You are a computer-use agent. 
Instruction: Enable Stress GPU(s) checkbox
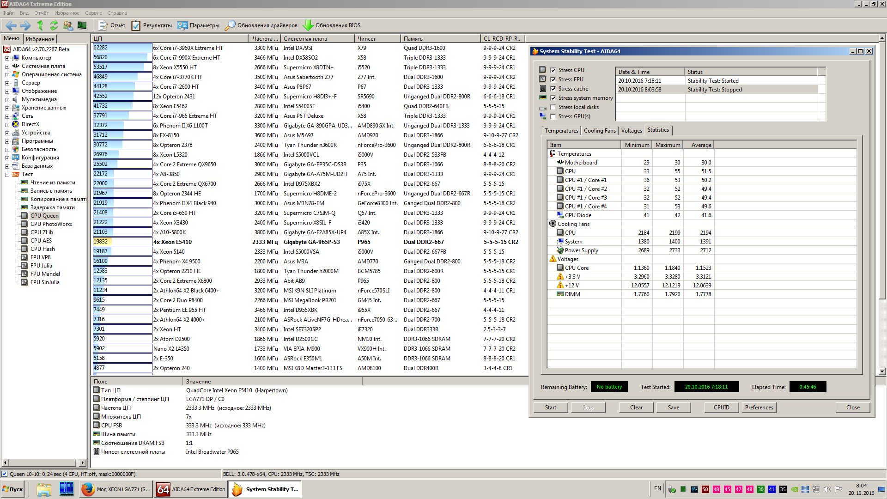pyautogui.click(x=553, y=116)
